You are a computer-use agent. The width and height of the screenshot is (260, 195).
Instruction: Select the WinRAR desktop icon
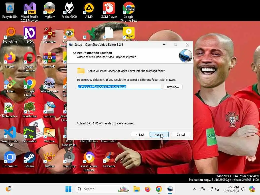(x=50, y=60)
